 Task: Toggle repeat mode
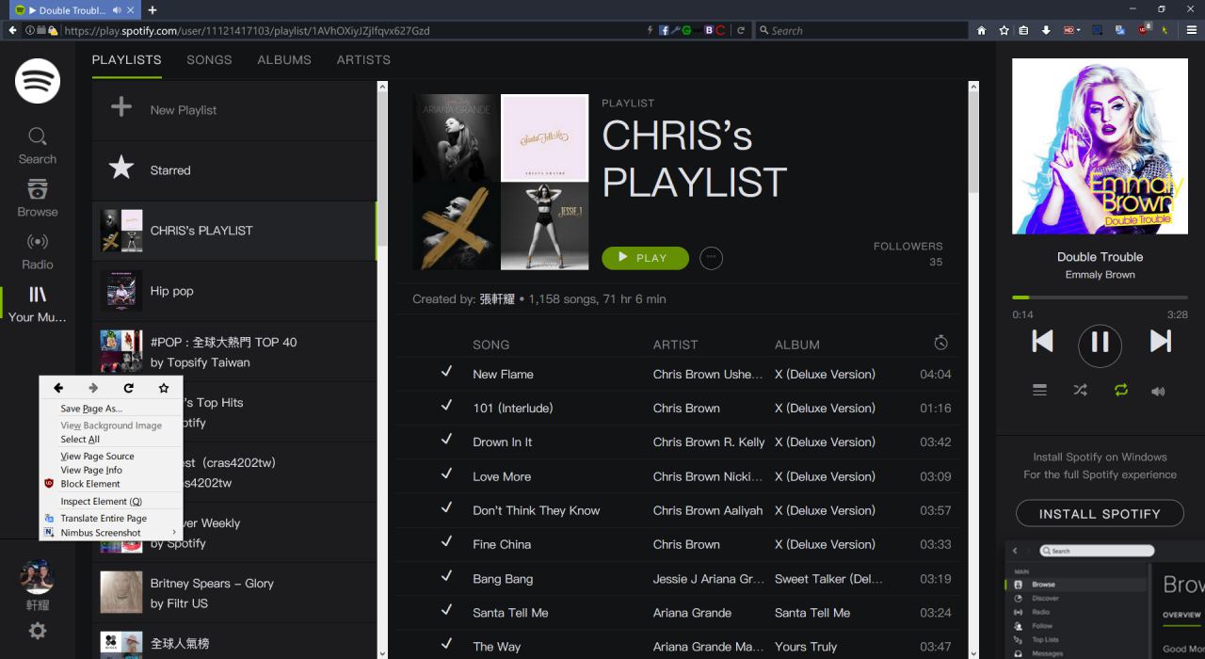1120,390
